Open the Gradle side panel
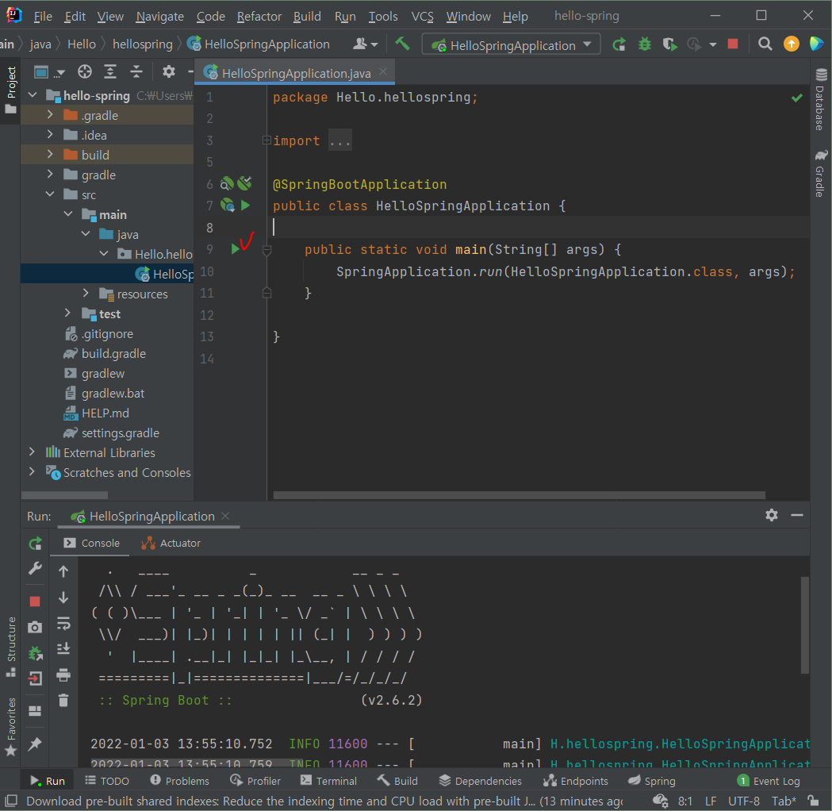This screenshot has height=811, width=832. 820,174
